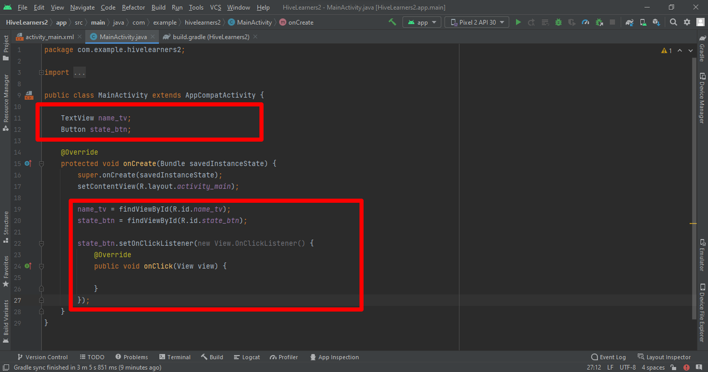708x372 pixels.
Task: Click the user account avatar icon
Action: click(x=700, y=23)
